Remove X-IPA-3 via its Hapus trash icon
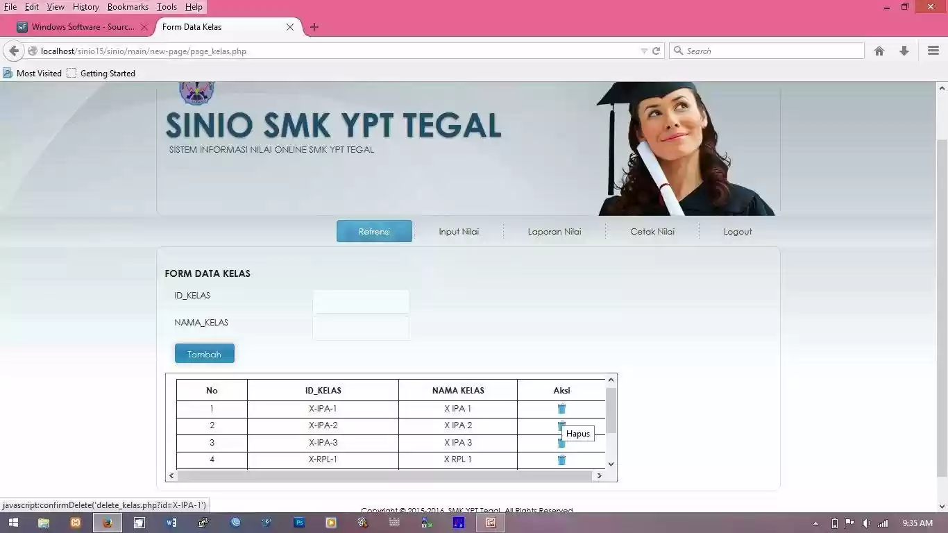 click(561, 442)
